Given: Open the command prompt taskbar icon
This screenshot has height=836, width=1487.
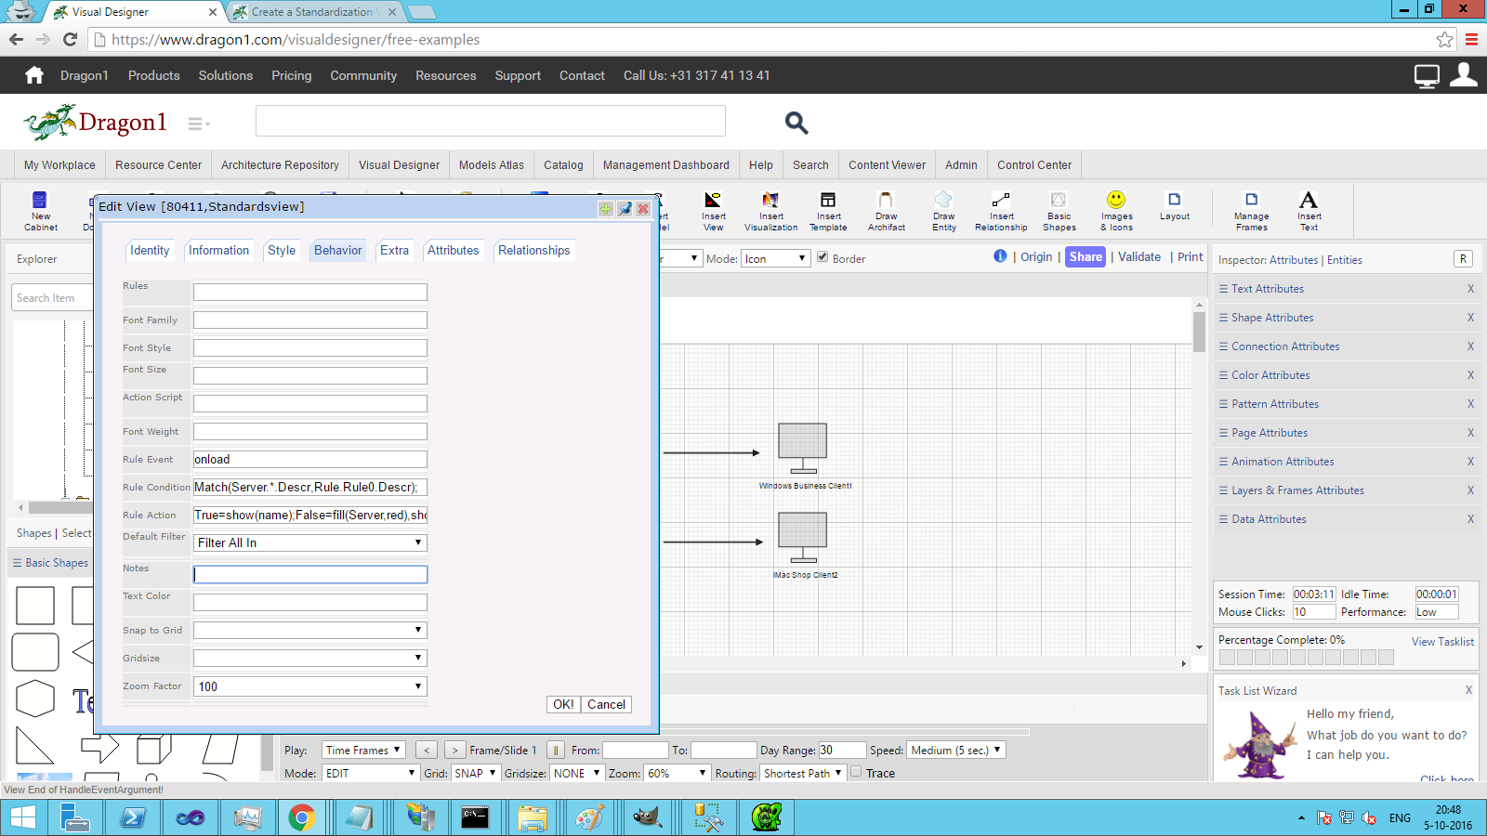Looking at the screenshot, I should point(475,817).
